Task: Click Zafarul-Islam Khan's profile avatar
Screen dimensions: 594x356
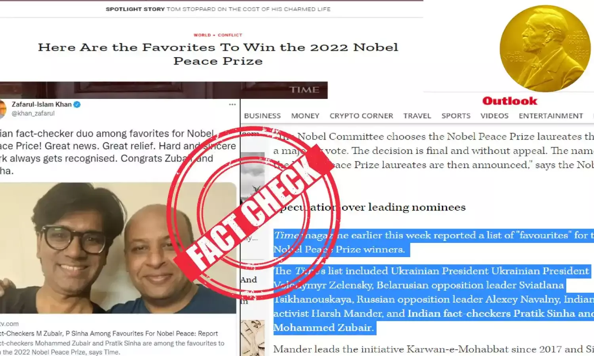Action: coord(3,109)
